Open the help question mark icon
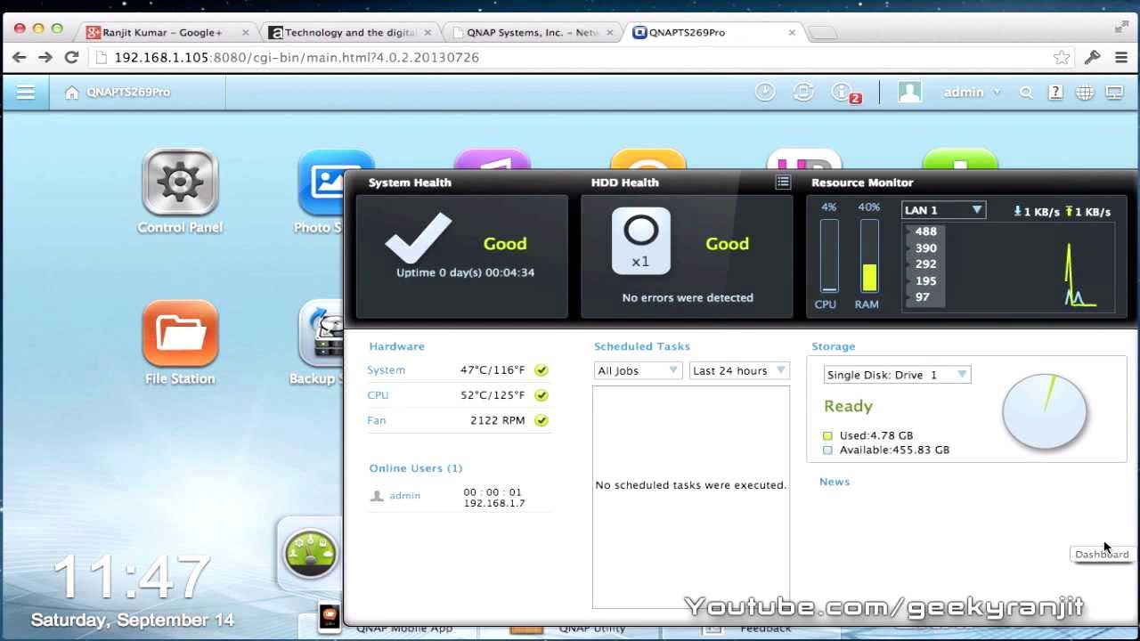The height and width of the screenshot is (641, 1140). point(1055,92)
